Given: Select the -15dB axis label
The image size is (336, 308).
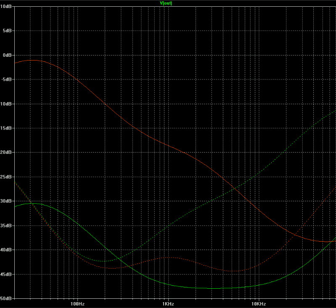Looking at the screenshot, I should (x=6, y=128).
